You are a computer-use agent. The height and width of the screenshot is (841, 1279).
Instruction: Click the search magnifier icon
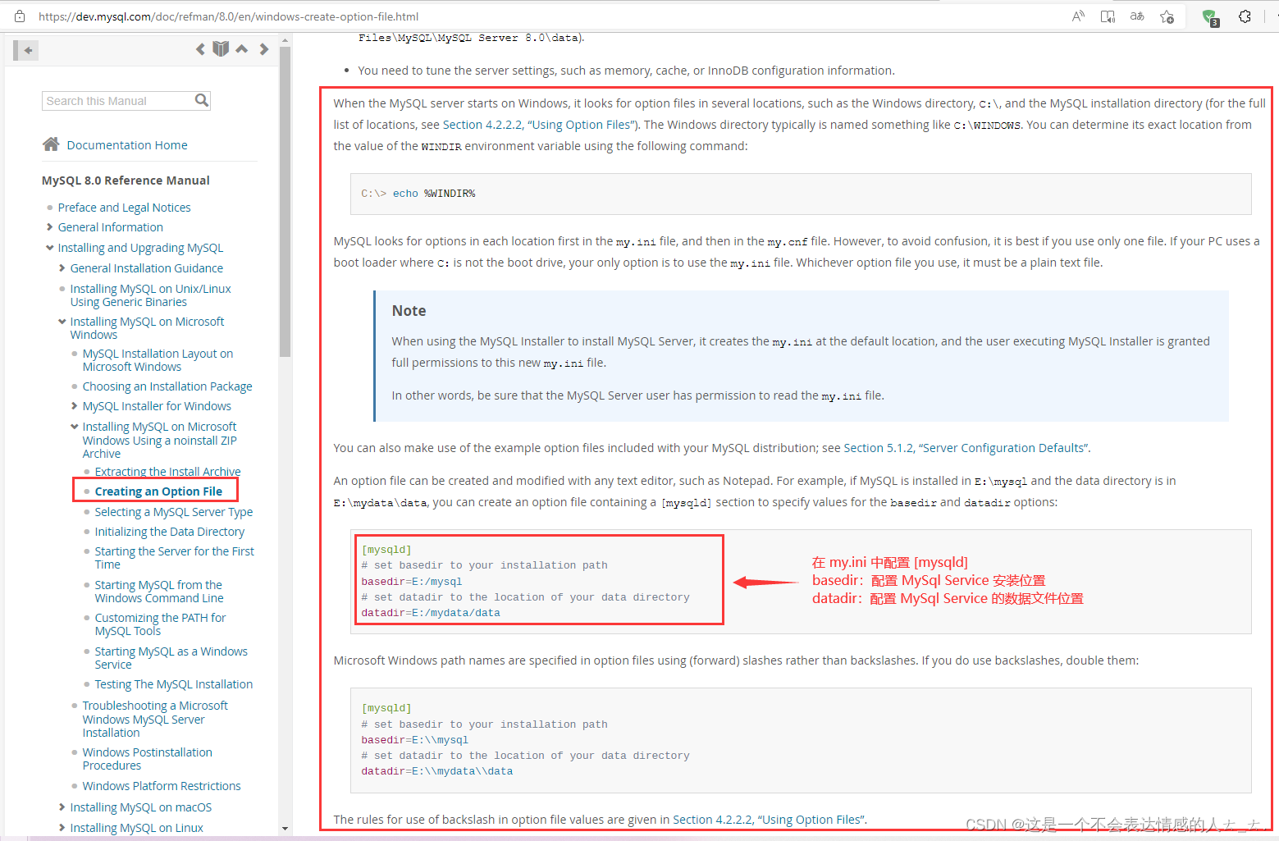[x=202, y=100]
